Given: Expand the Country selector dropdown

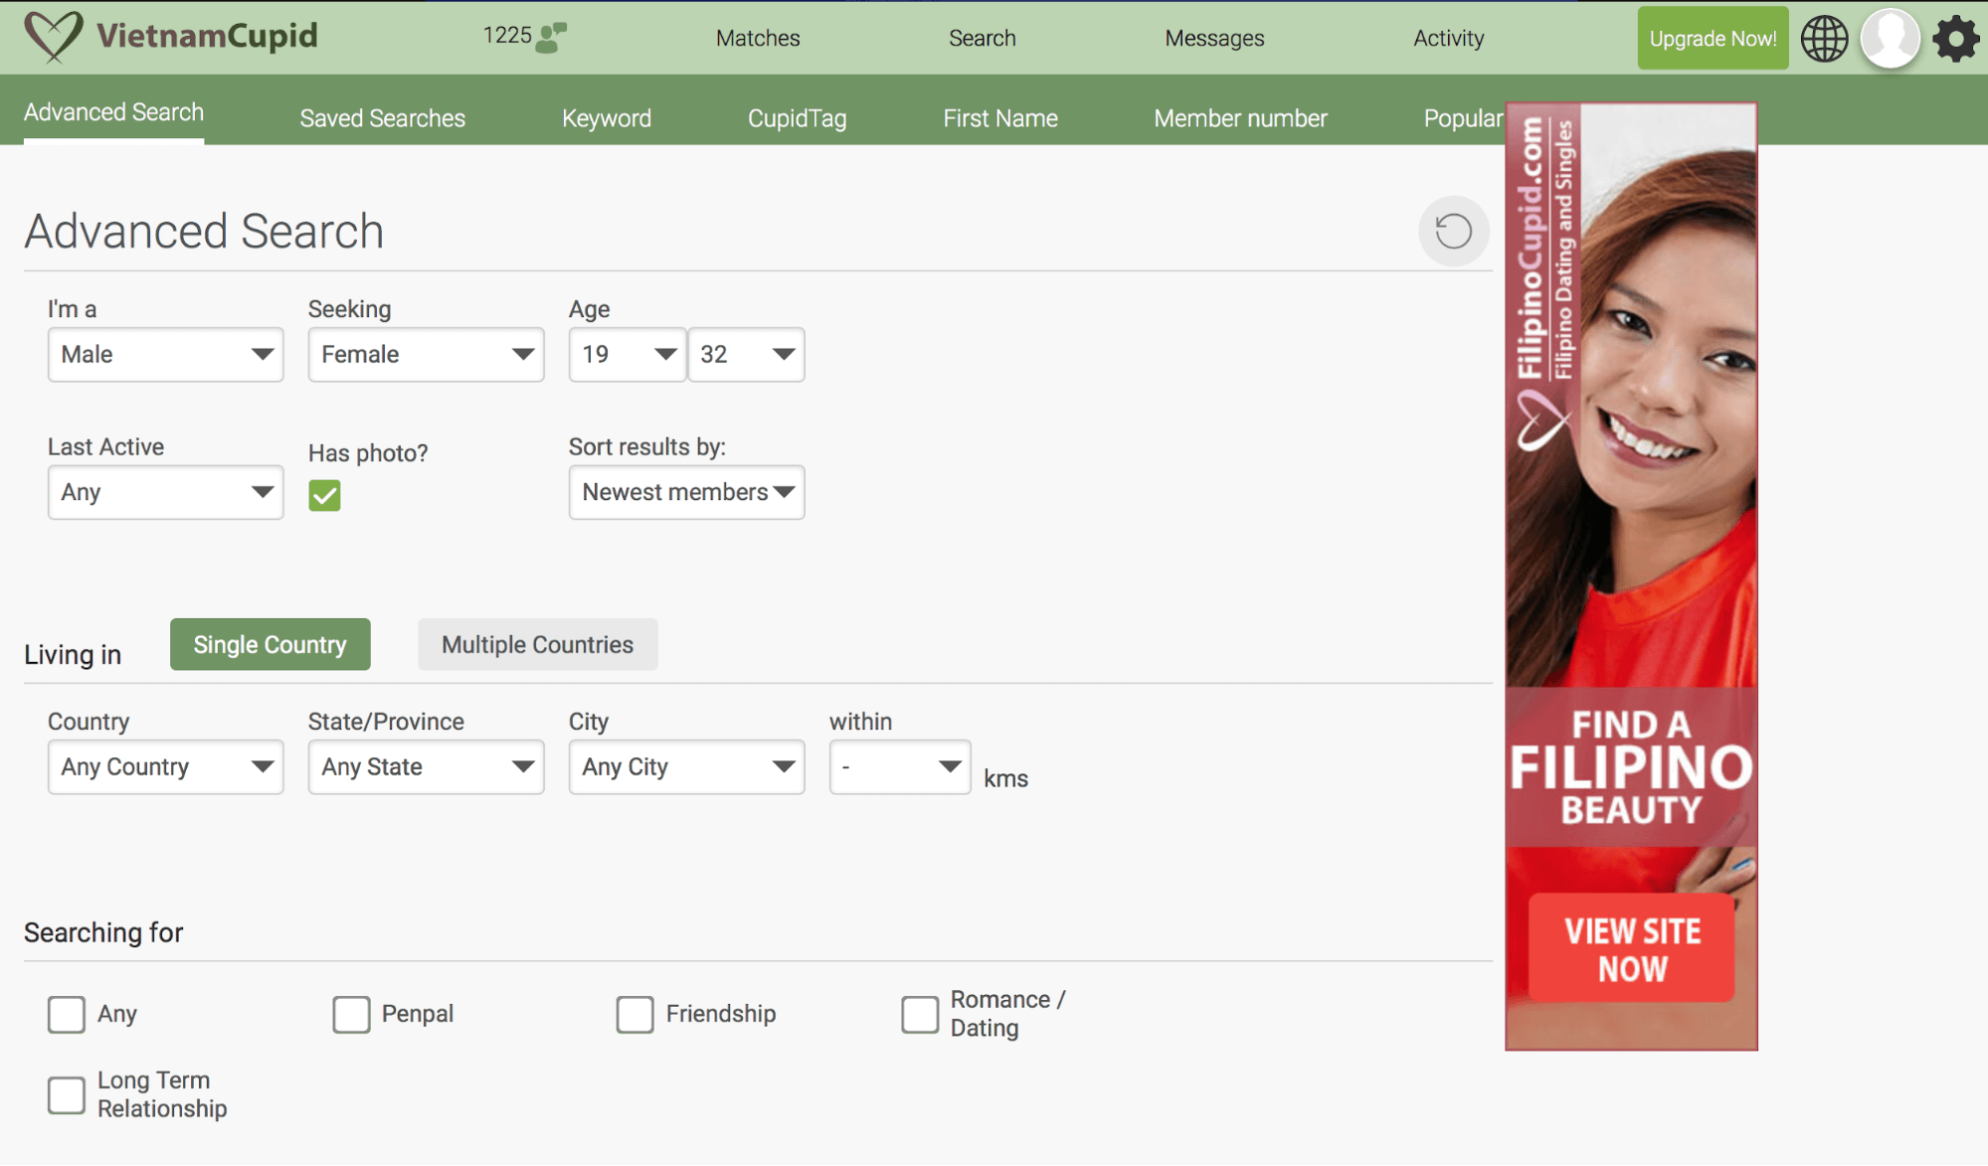Looking at the screenshot, I should (x=165, y=764).
